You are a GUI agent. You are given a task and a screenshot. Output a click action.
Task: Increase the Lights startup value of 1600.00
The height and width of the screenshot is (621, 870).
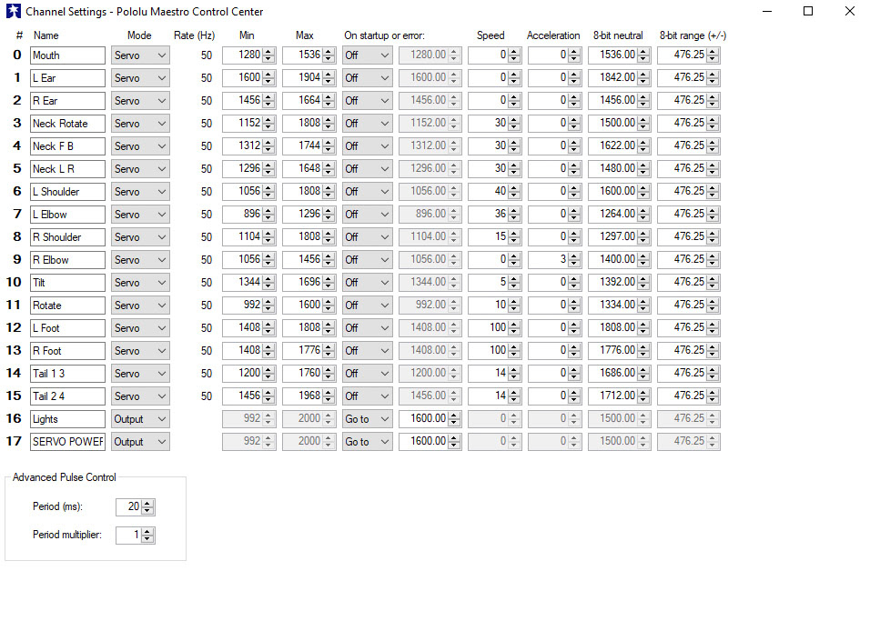(454, 416)
